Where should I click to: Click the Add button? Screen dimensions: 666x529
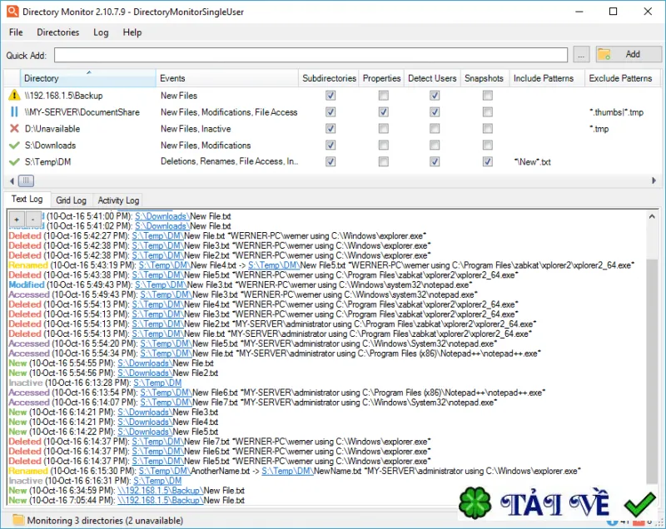pyautogui.click(x=629, y=54)
